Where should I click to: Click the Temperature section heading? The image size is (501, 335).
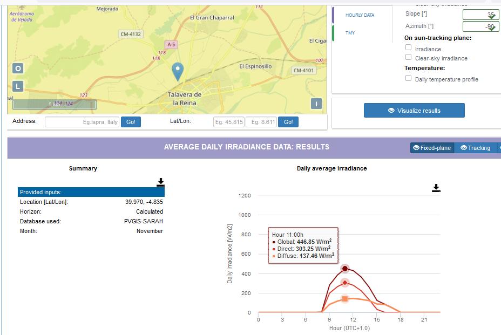(x=425, y=68)
